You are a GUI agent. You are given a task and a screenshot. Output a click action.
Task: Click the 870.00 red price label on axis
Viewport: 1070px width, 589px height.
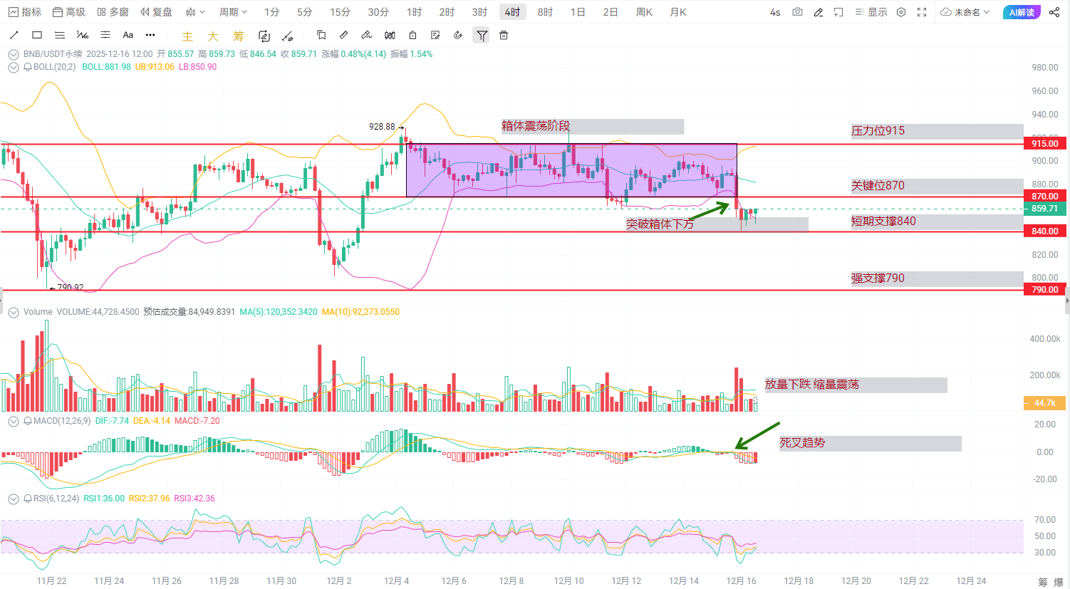click(x=1044, y=196)
